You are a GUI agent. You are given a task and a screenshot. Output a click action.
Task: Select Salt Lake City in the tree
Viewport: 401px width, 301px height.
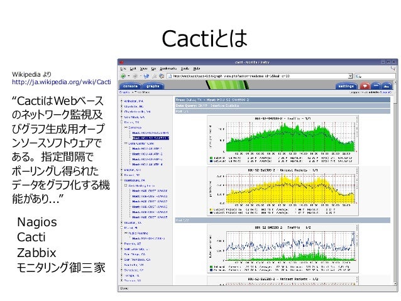(136, 249)
